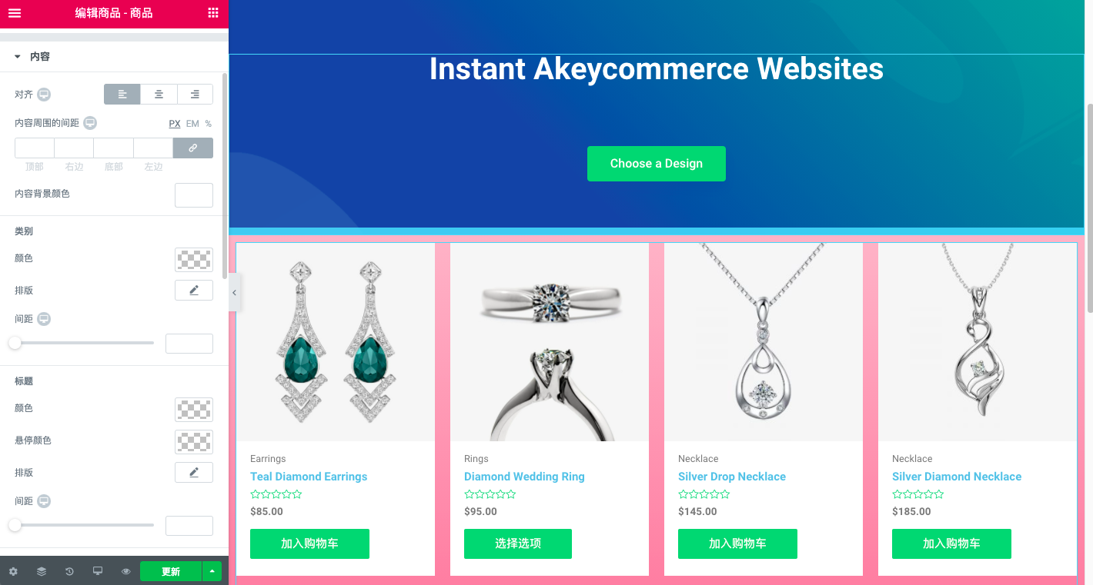Toggle linked padding values chain icon
This screenshot has height=585, width=1093.
point(193,148)
